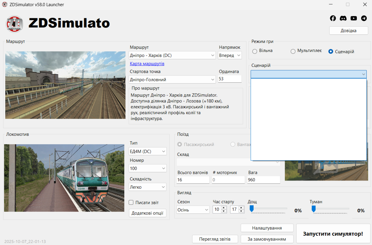
Task: Increase the start hour with up arrow
Action: pos(224,208)
